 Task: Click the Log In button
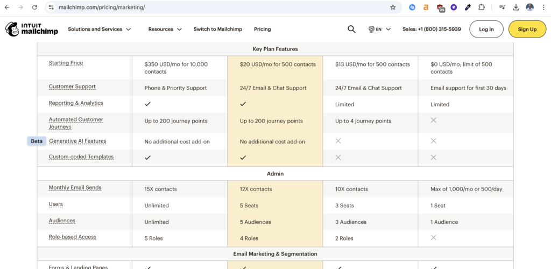click(x=486, y=29)
